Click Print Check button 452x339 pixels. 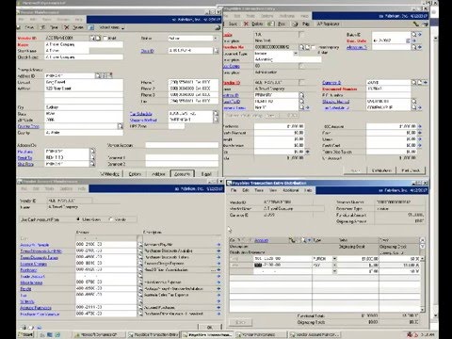[x=411, y=170]
